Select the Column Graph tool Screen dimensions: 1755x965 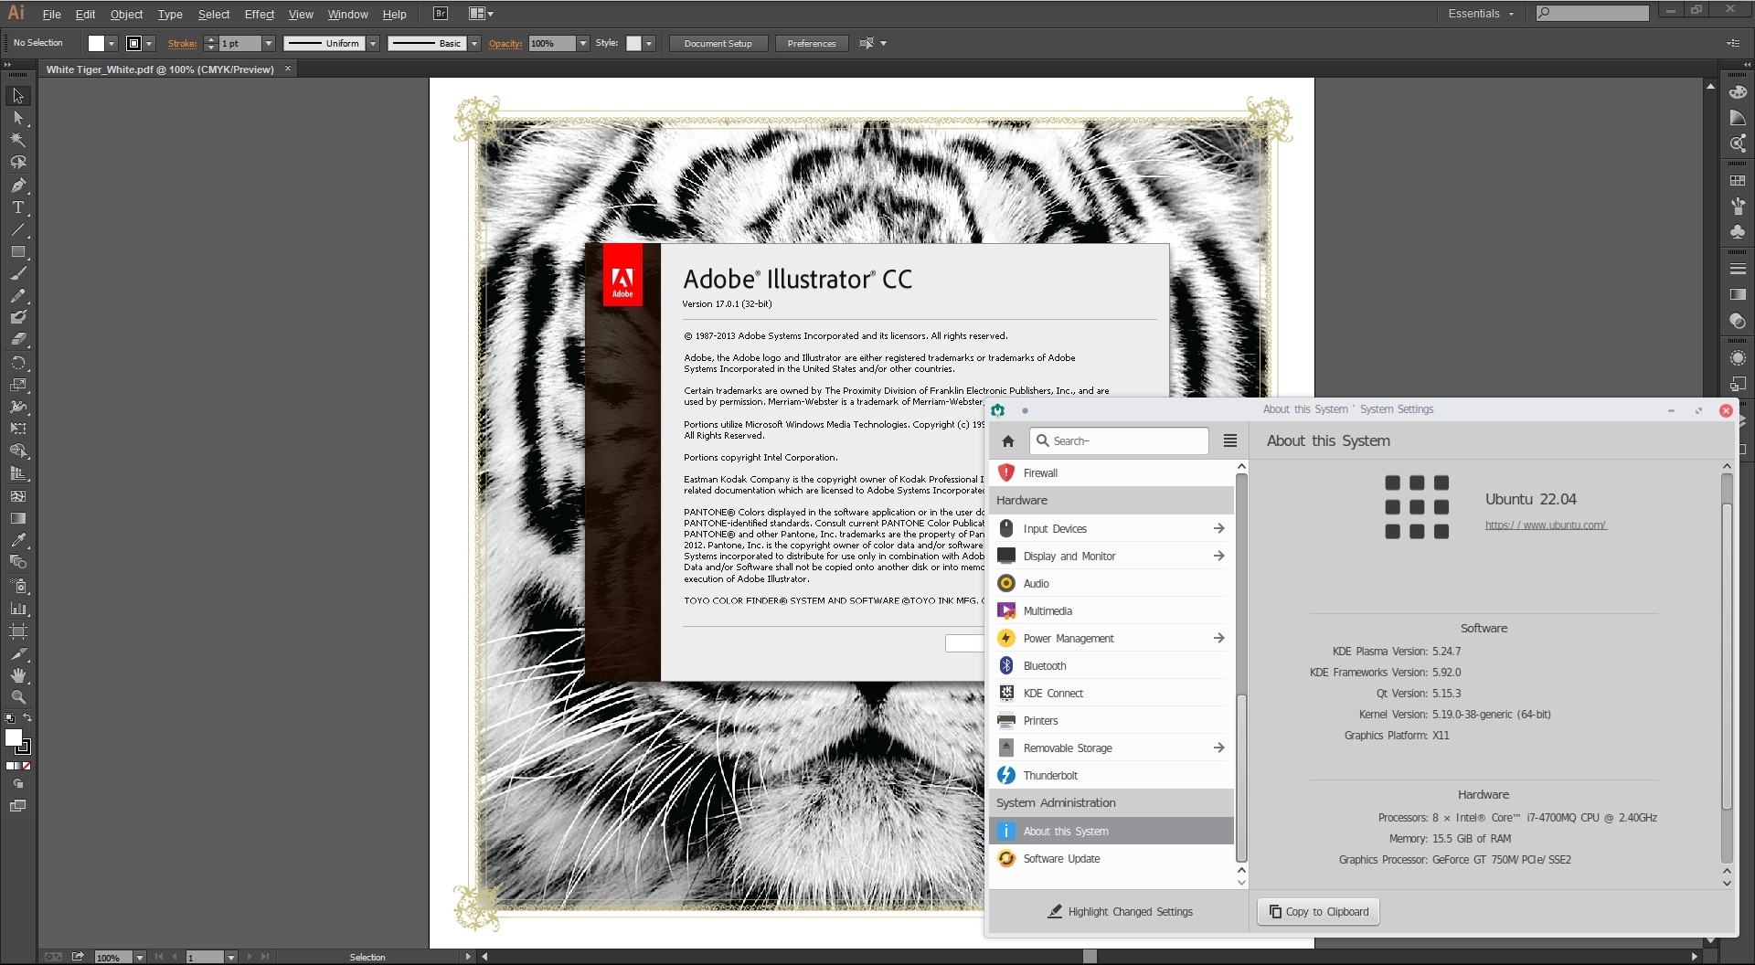(x=18, y=609)
